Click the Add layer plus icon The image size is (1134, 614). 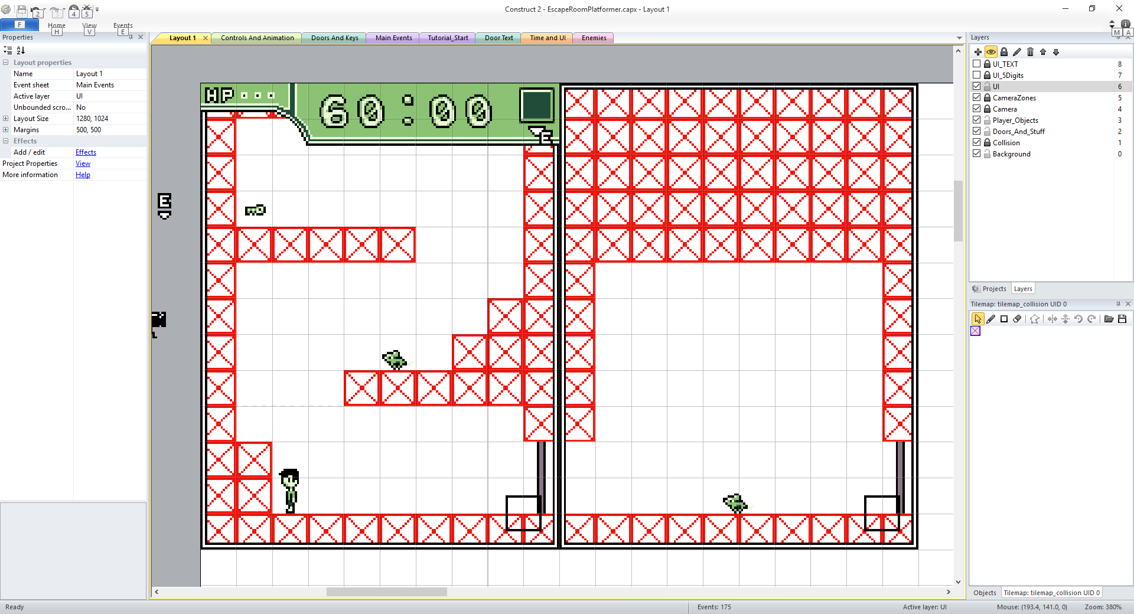(x=978, y=52)
